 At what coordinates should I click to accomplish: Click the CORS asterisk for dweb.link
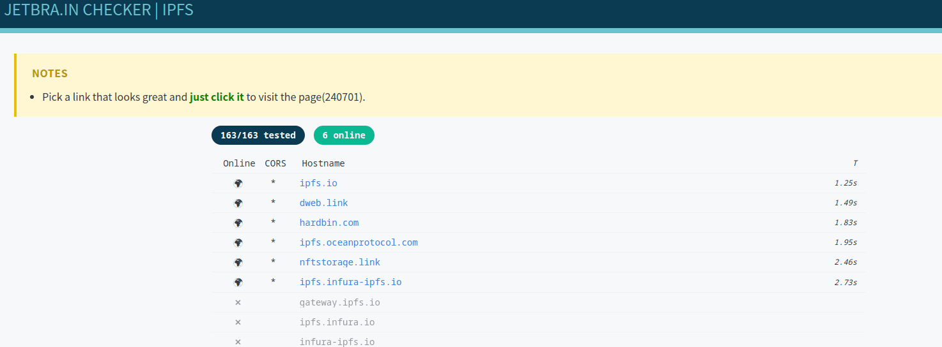pyautogui.click(x=273, y=203)
